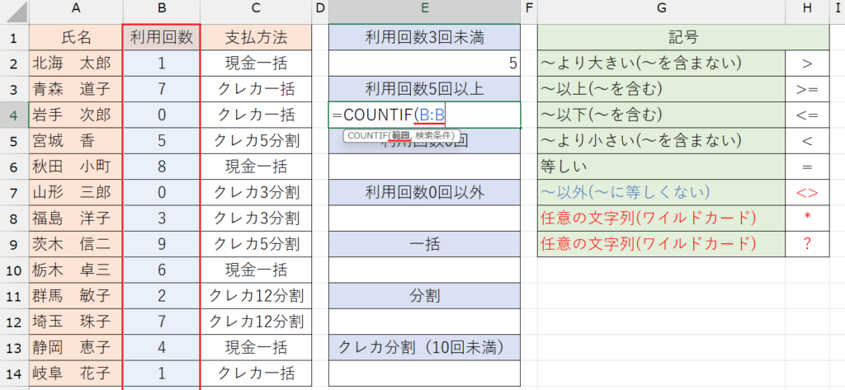Viewport: 845px width, 390px height.
Task: Select usage count 0 in 山形 三郎's row
Action: (x=162, y=193)
